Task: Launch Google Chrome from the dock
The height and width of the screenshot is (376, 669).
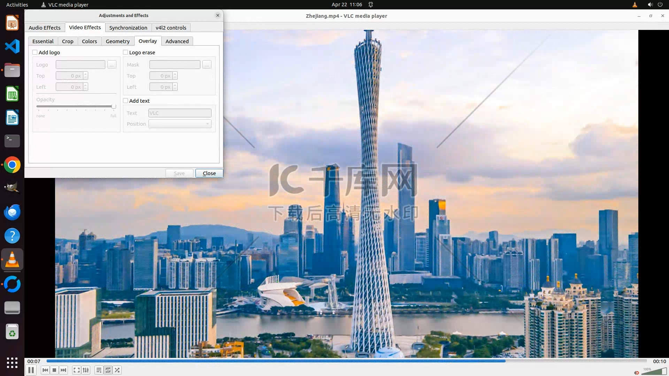Action: click(12, 165)
